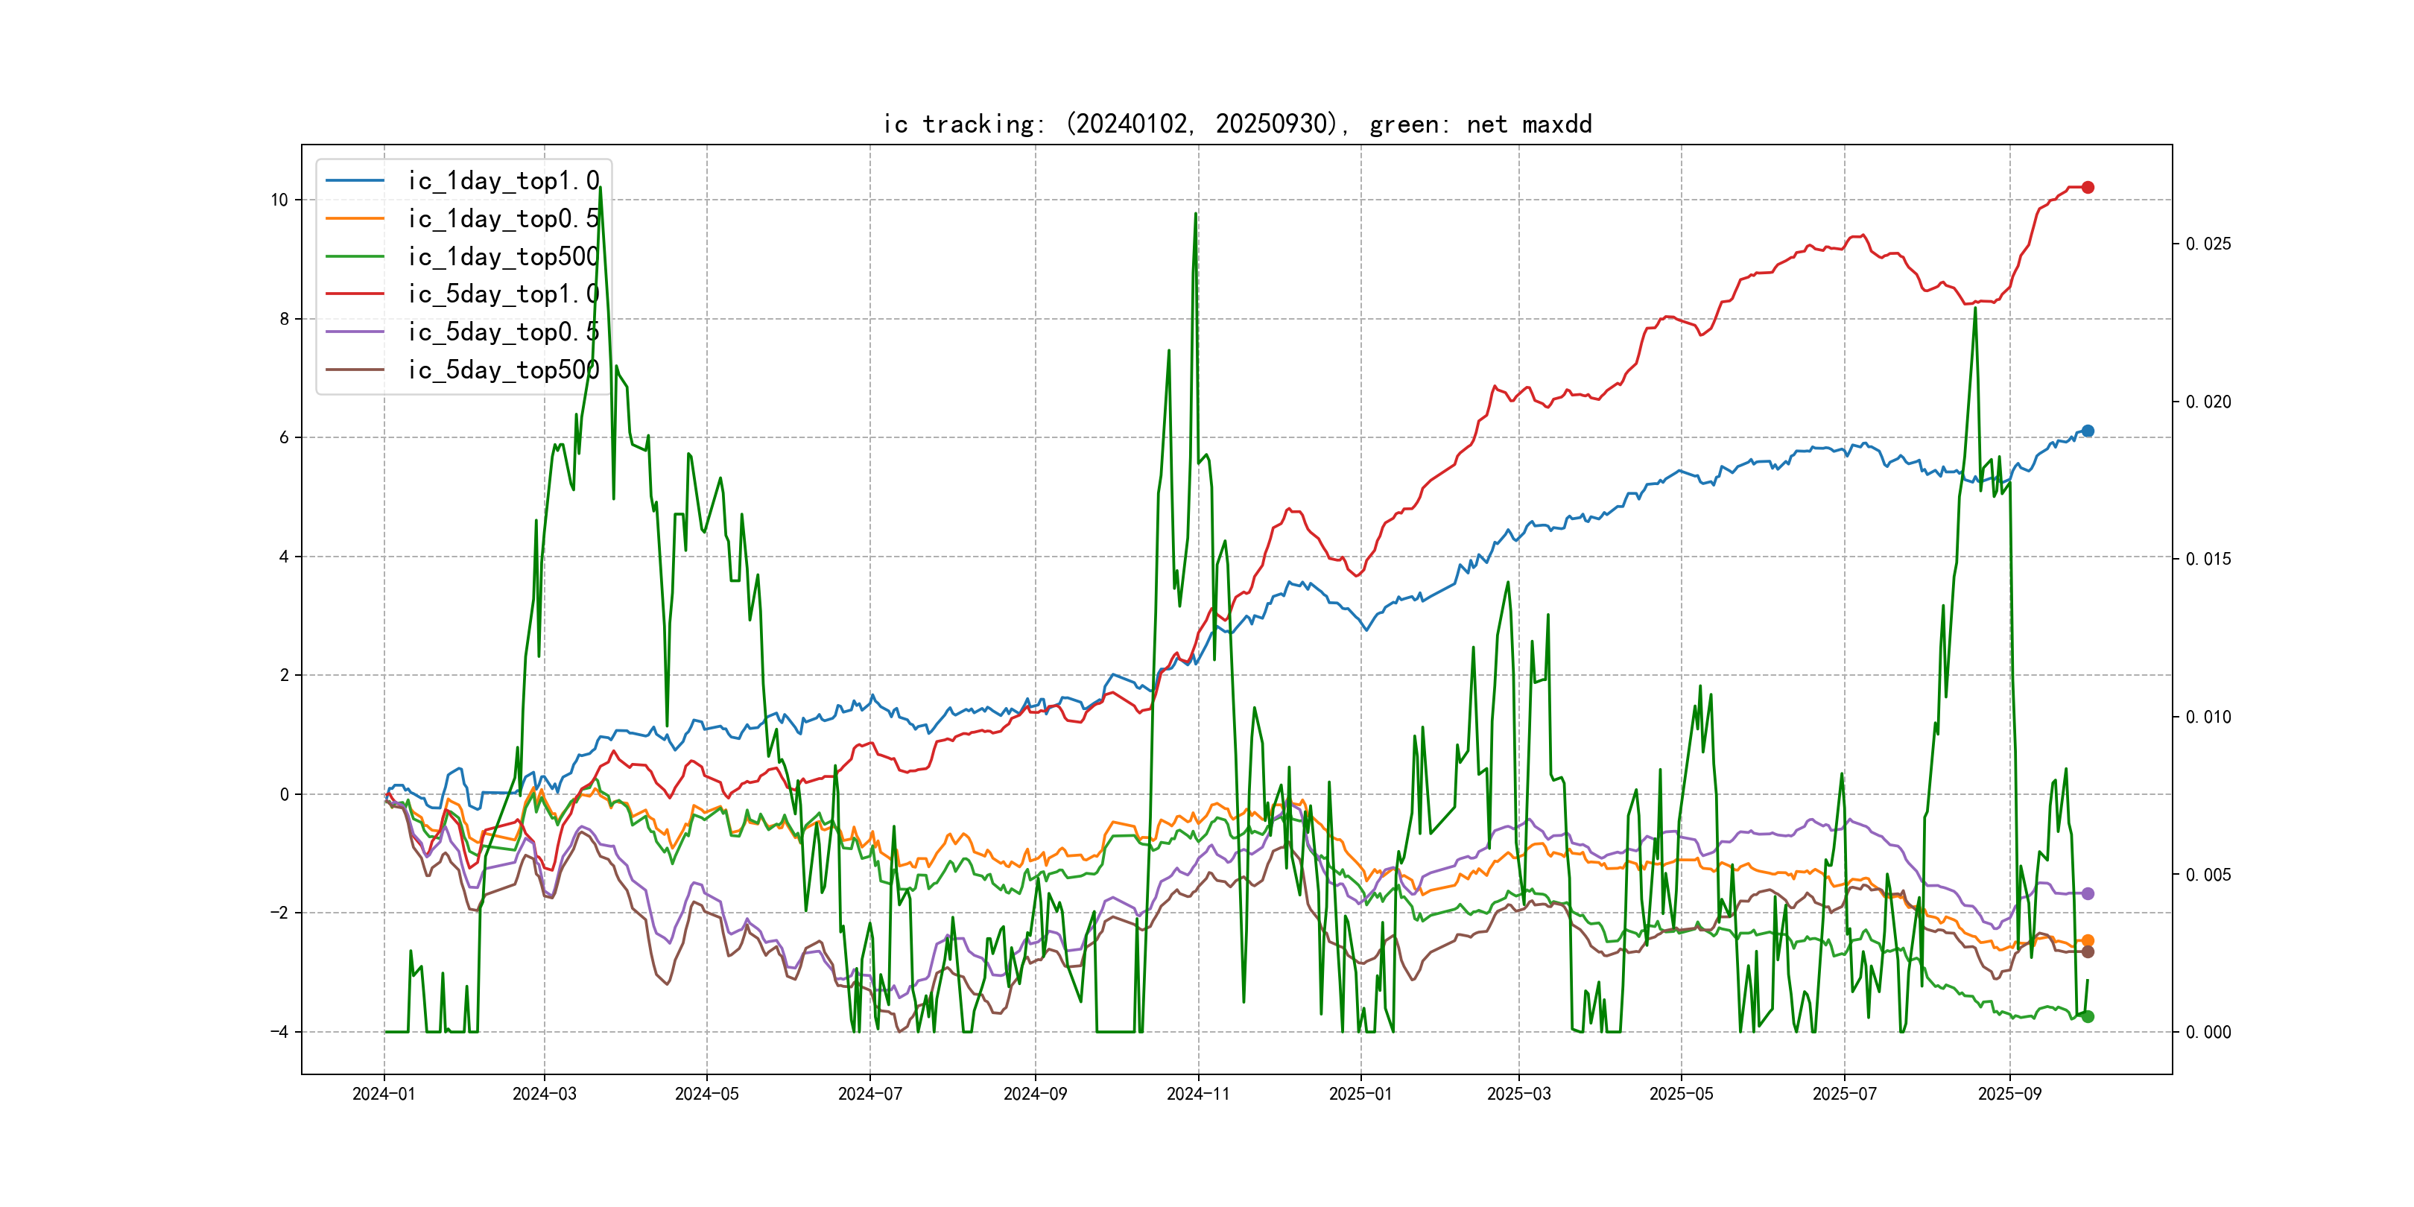The width and height of the screenshot is (2414, 1207).
Task: Click the 2024-01 x-axis tick label
Action: click(383, 1094)
